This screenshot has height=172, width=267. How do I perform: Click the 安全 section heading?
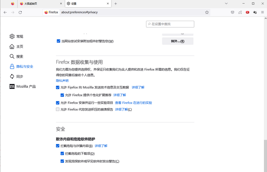(x=60, y=129)
